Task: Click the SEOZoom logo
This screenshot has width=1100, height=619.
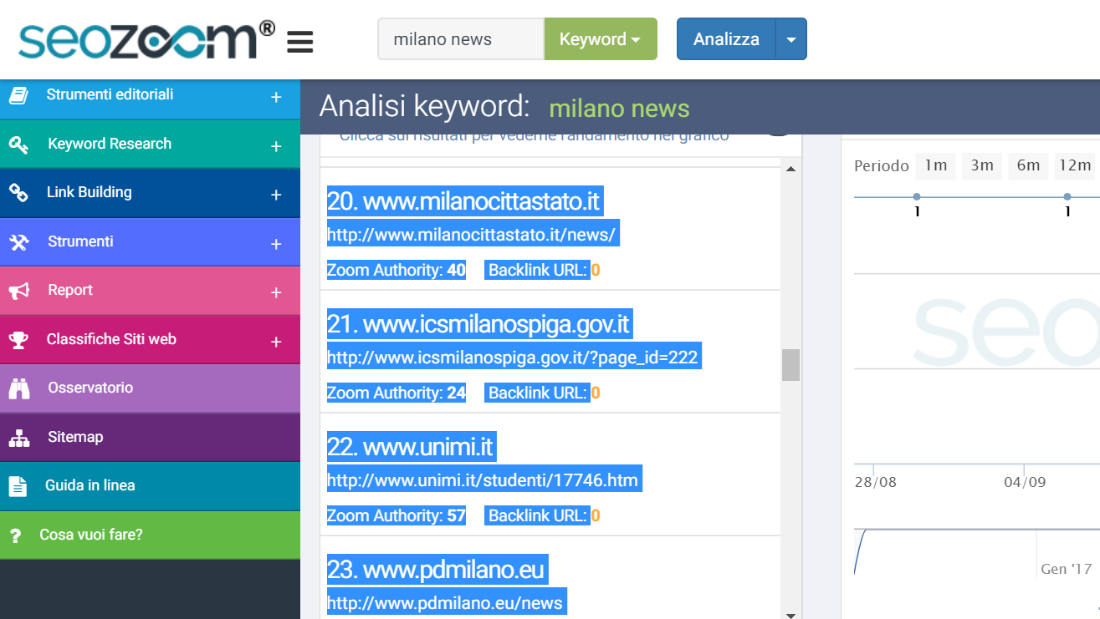Action: point(147,39)
